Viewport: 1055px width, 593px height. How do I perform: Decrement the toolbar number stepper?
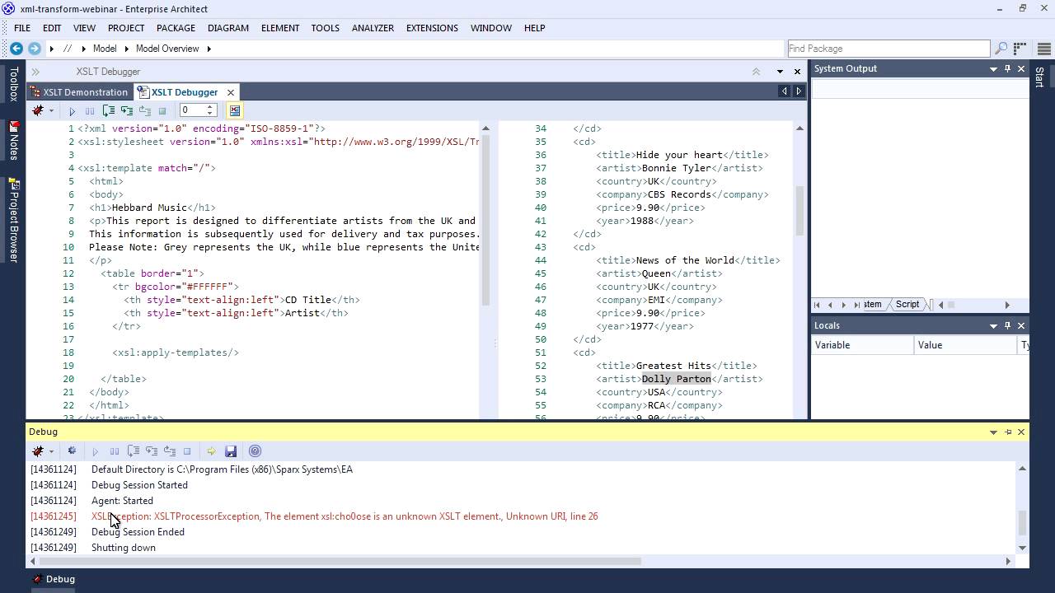[210, 114]
